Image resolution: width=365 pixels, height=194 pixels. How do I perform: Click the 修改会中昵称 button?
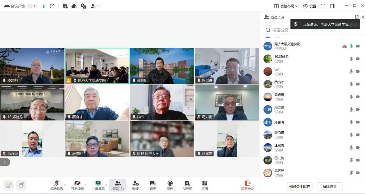tap(300, 187)
